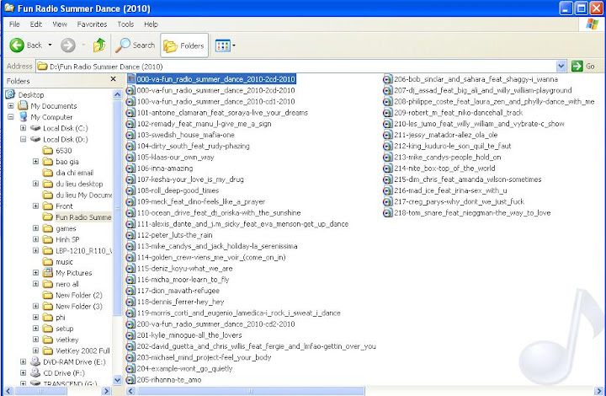Expand Local Disk (C:) node
The height and width of the screenshot is (396, 606).
[24, 128]
